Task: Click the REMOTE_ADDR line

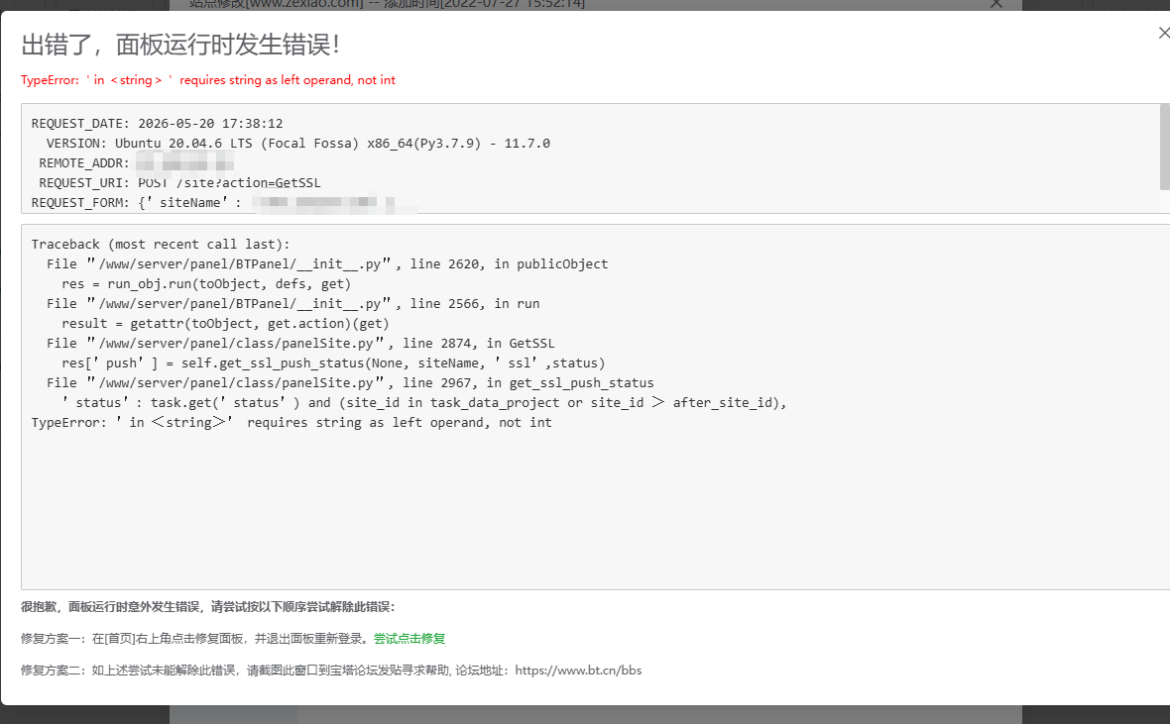Action: tap(136, 162)
